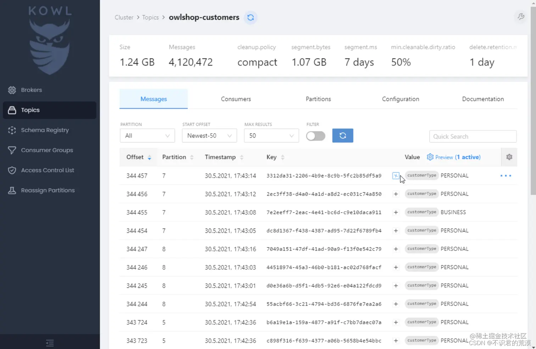
Task: Collapse the sidebar using the bottom icon
Action: (x=50, y=343)
